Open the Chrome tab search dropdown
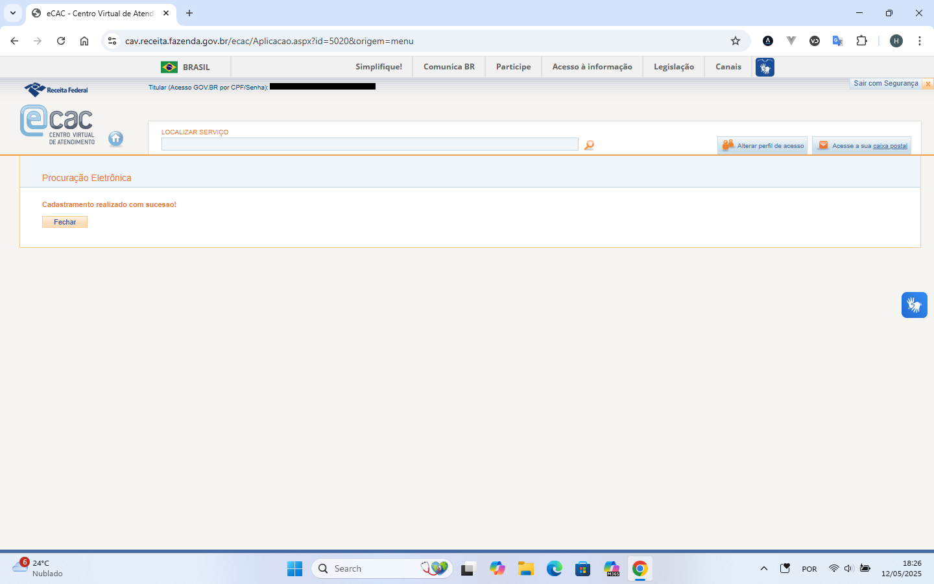 pos(13,13)
